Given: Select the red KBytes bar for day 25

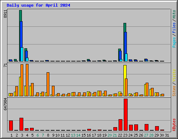Looking at the screenshot, I should (136, 128).
